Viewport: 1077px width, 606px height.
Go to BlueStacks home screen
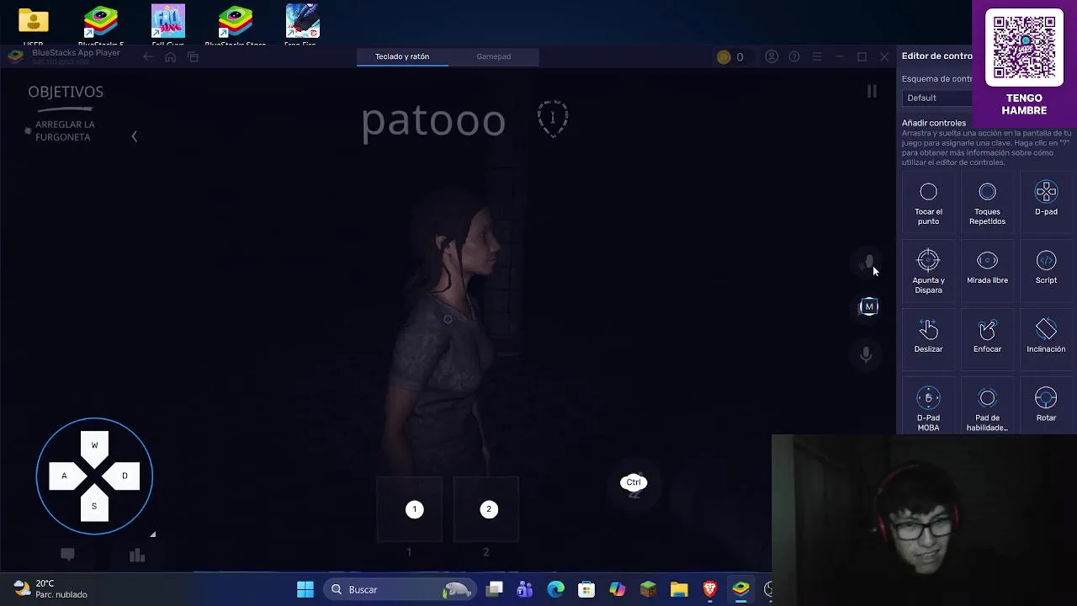click(x=170, y=56)
